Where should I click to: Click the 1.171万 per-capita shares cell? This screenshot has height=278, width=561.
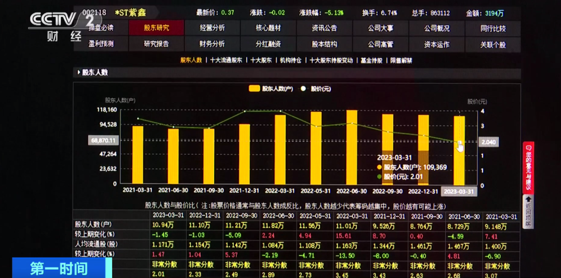[163, 245]
